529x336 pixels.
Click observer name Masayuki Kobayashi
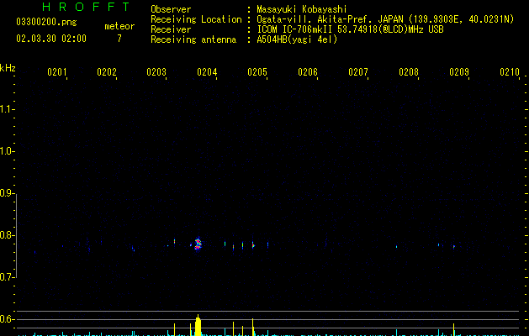coord(302,9)
